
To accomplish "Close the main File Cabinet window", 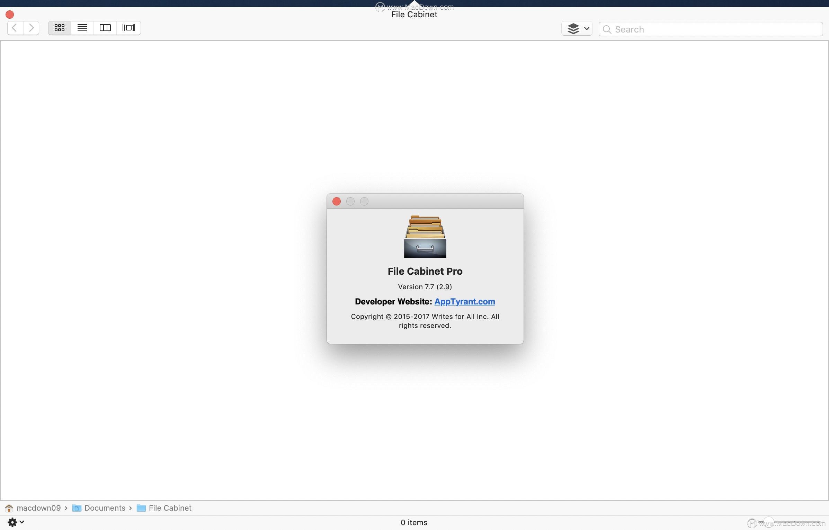I will pyautogui.click(x=10, y=15).
